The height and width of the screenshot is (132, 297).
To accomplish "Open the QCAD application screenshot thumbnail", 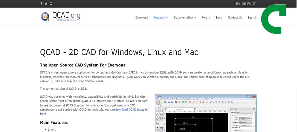I will pos(206,113).
